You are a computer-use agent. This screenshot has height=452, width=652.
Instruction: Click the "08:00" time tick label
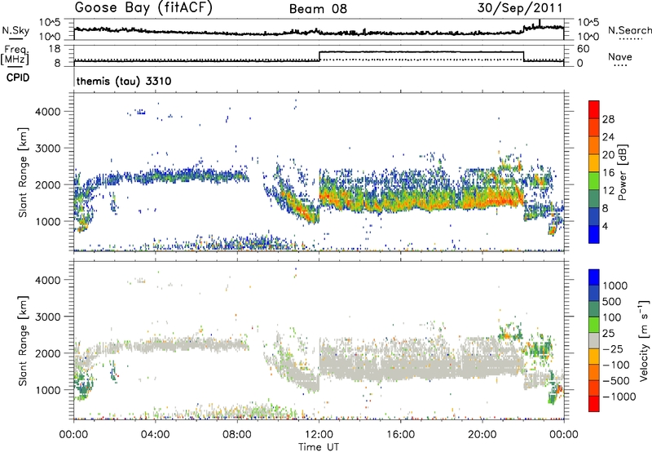236,435
